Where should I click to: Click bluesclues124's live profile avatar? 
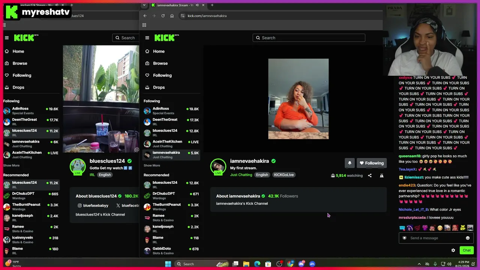78,167
